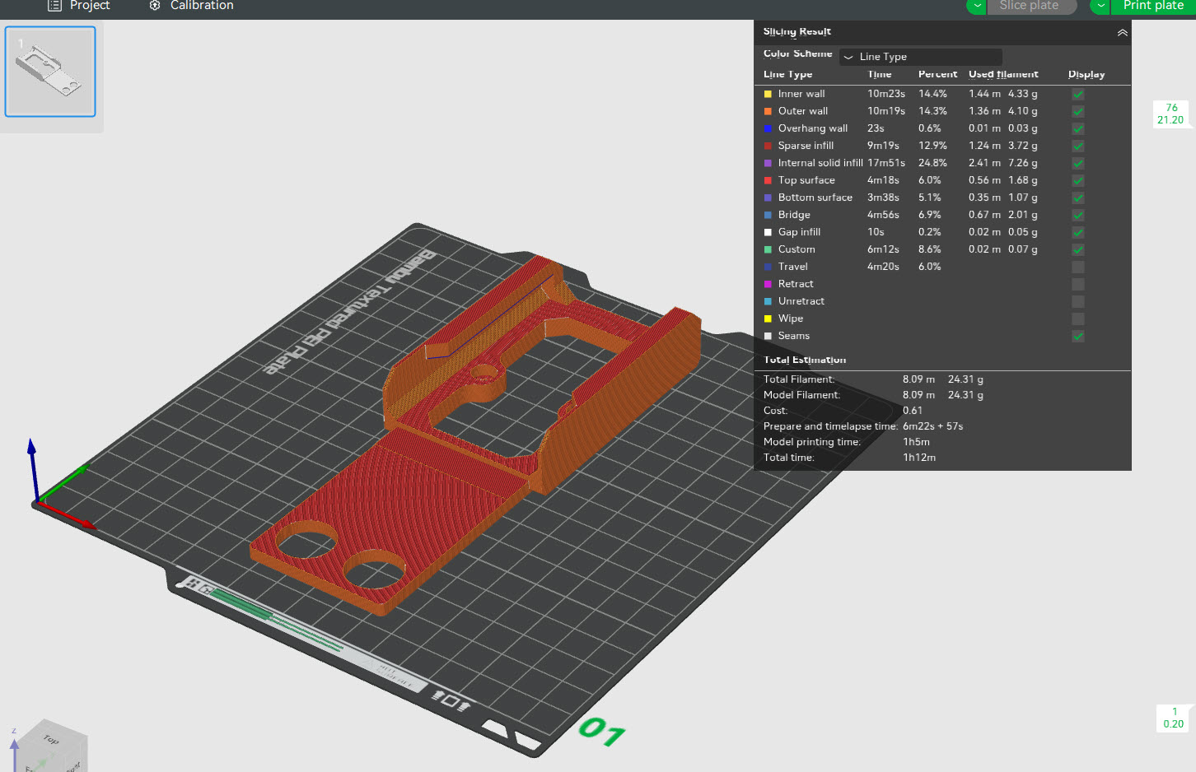Switch to the Calibration tab
1196x772 pixels.
click(x=202, y=6)
